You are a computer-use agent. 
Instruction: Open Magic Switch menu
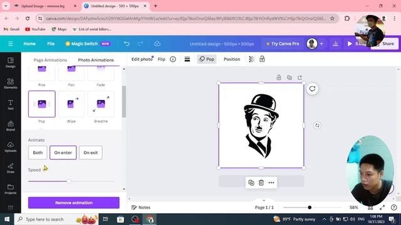[88, 44]
